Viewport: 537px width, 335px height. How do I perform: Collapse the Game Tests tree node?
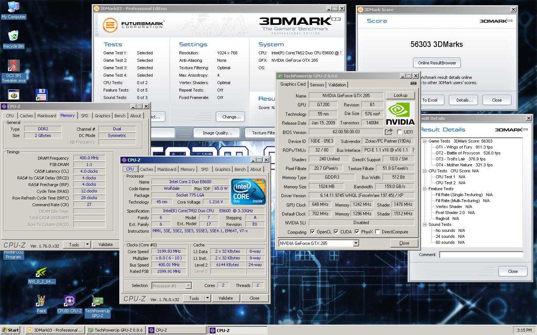click(424, 141)
